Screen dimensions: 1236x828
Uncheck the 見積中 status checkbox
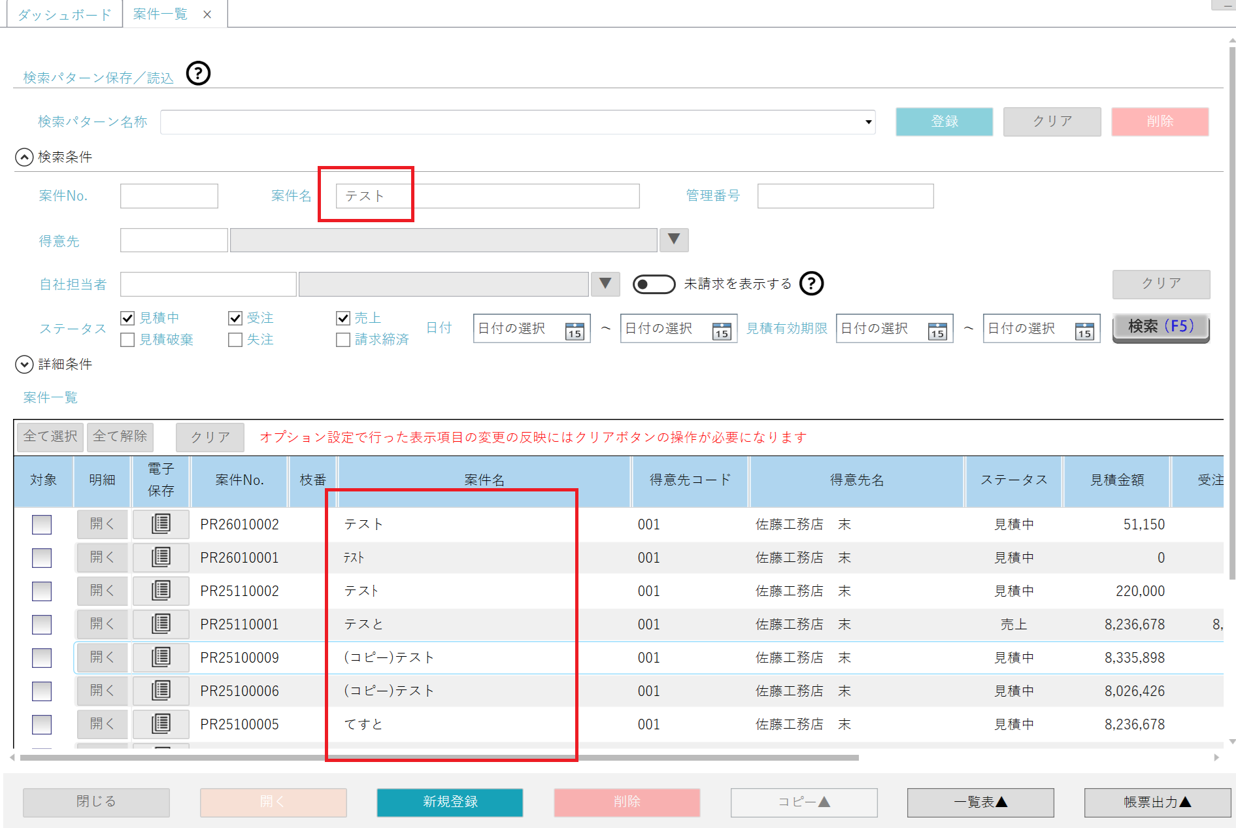(127, 318)
